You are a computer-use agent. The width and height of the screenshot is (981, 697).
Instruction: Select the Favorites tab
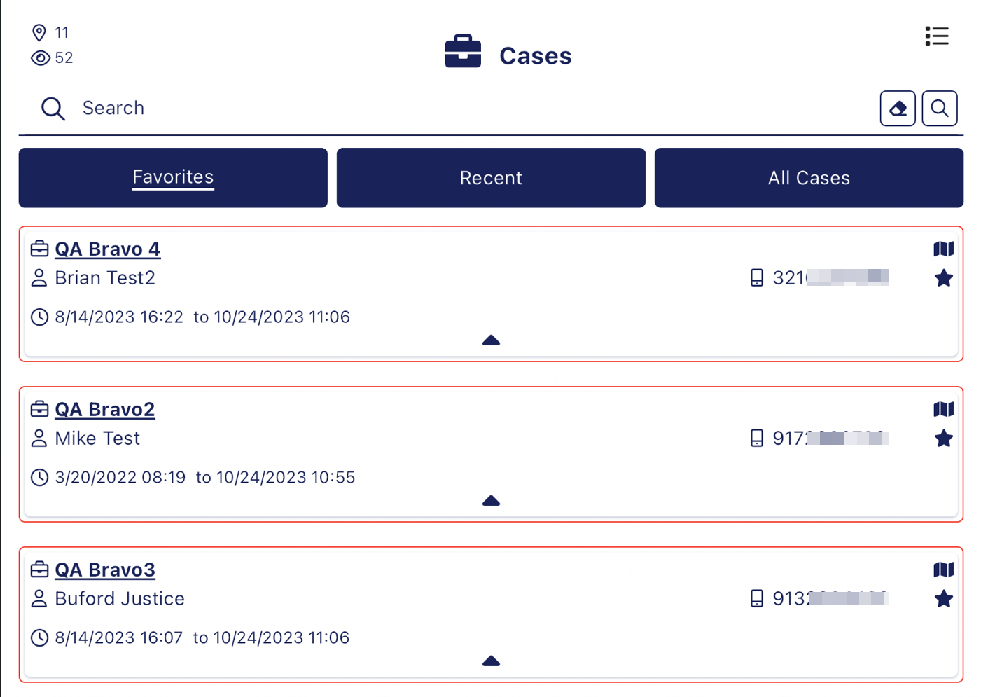click(173, 178)
